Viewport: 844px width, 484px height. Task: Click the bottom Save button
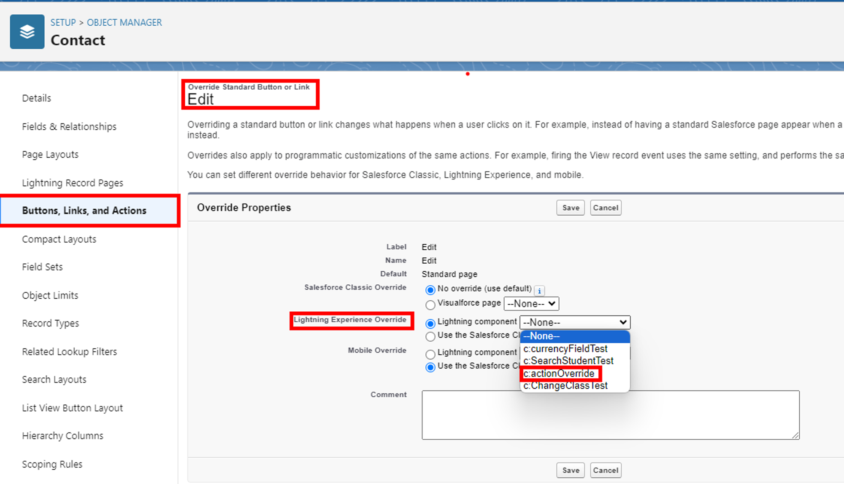(x=571, y=470)
